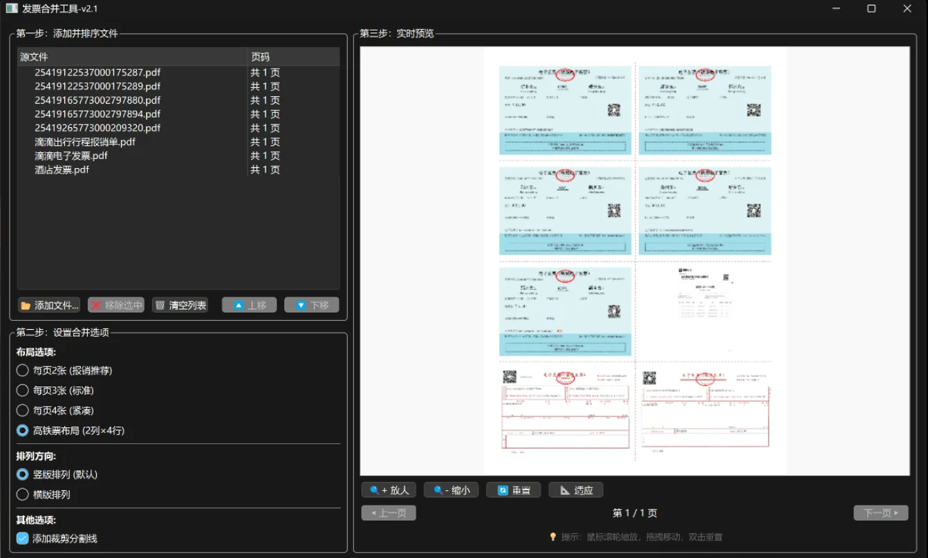
Task: Click the 清空列表 trash icon button
Action: (x=180, y=305)
